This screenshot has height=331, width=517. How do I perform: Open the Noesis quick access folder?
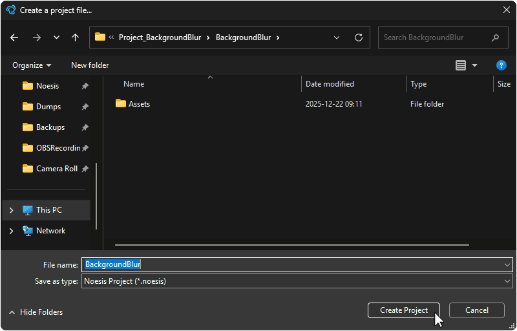47,86
